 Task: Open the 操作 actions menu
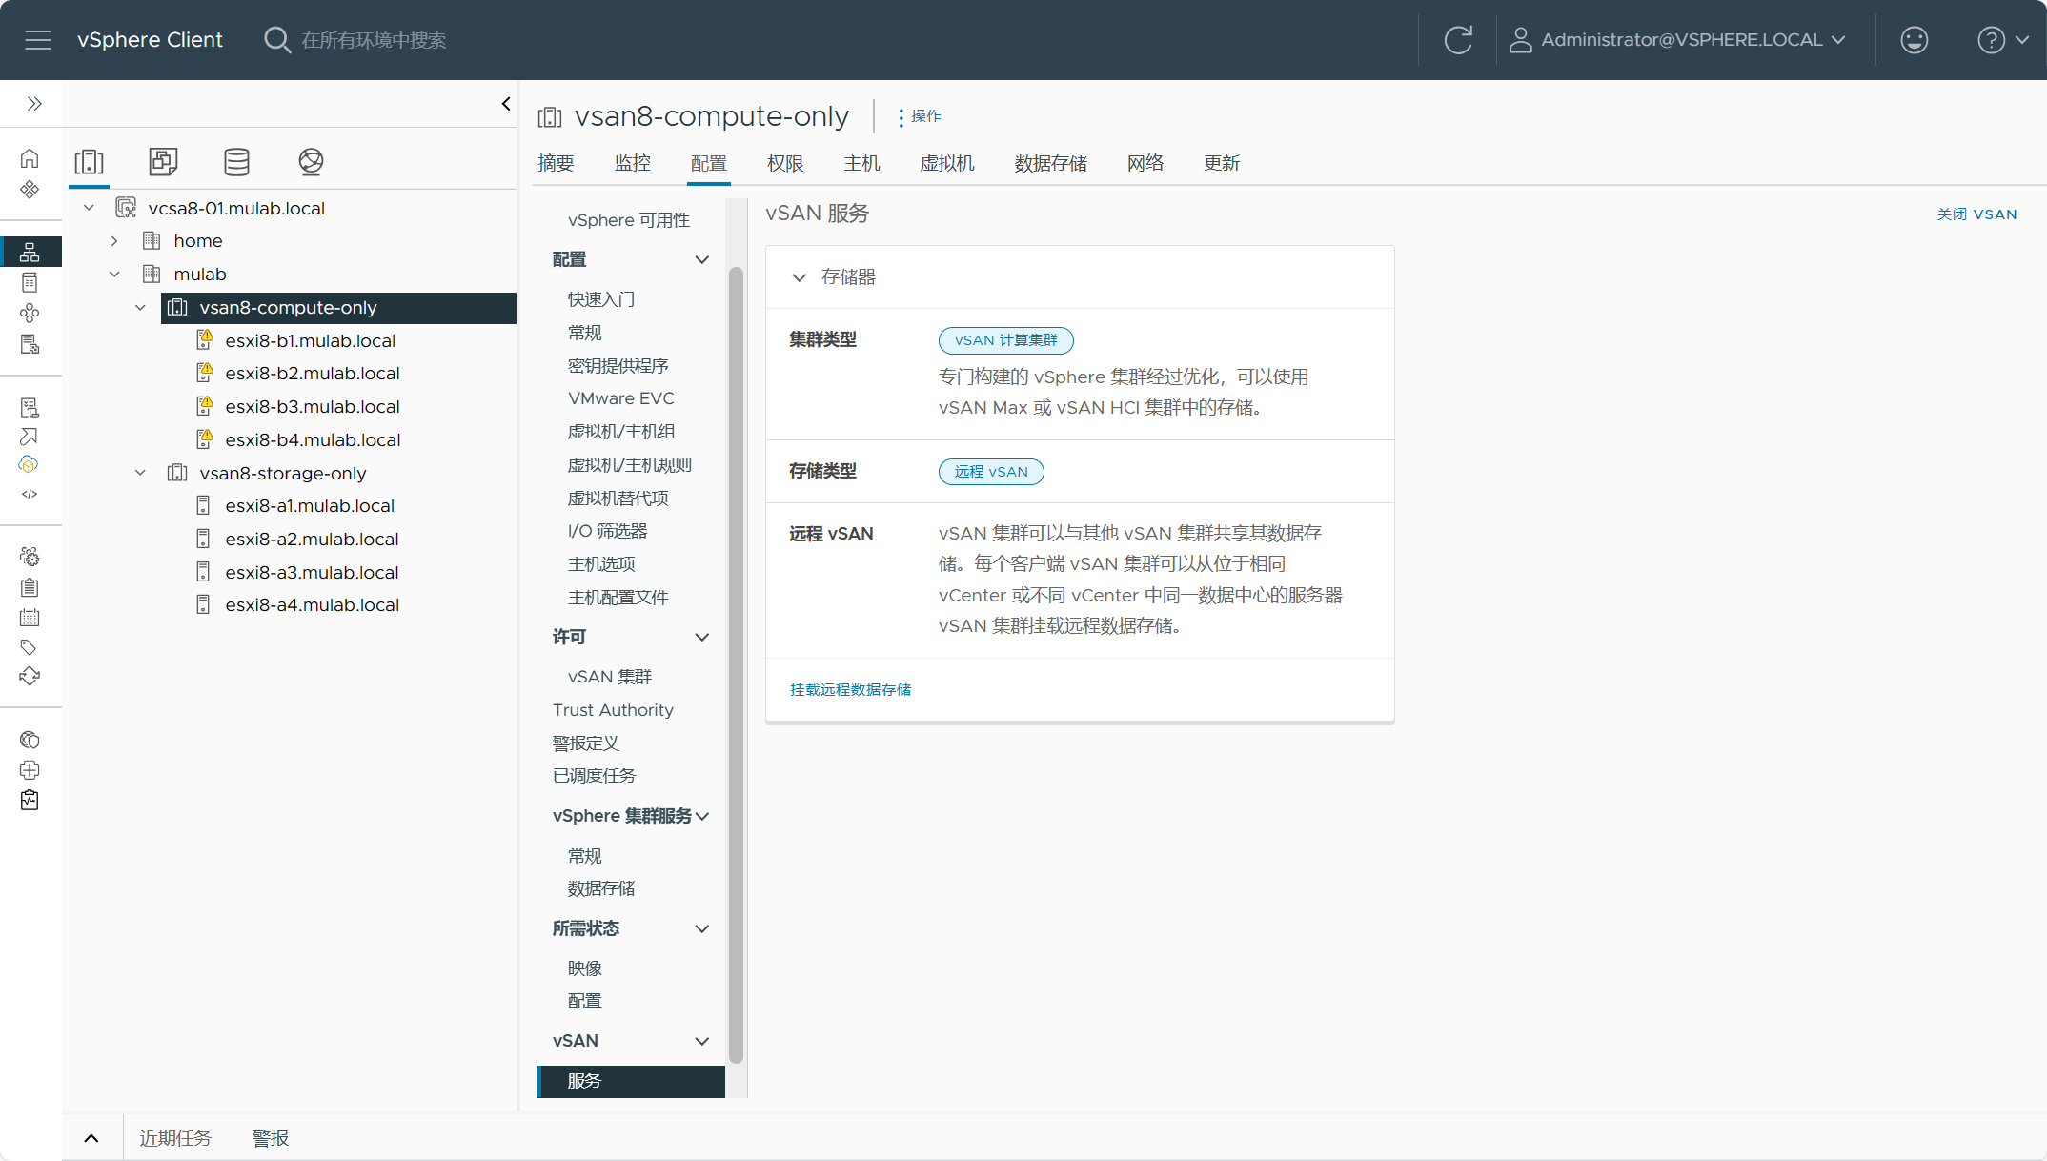[x=920, y=116]
